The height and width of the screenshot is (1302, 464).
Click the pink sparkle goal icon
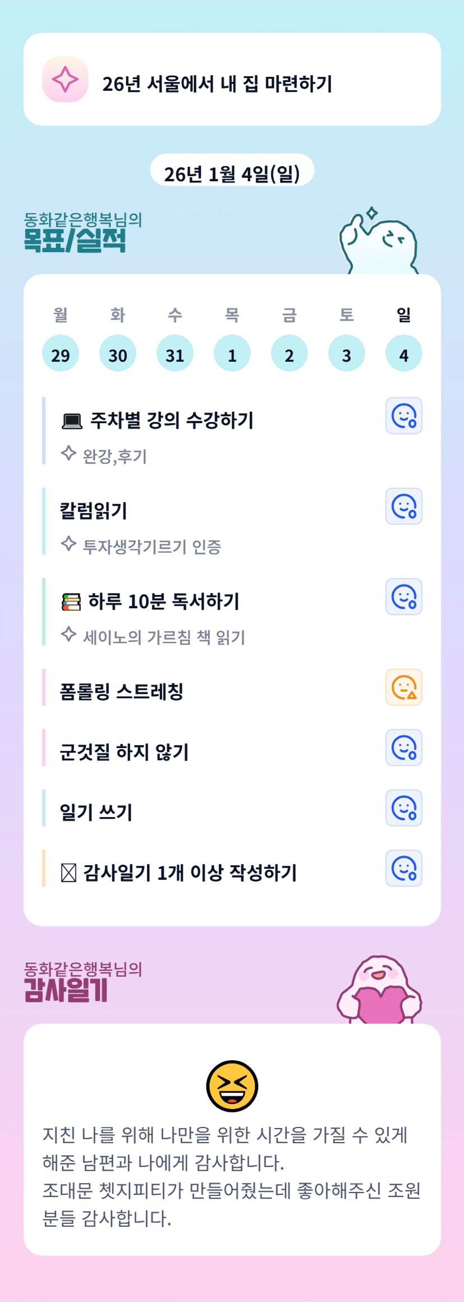point(65,79)
